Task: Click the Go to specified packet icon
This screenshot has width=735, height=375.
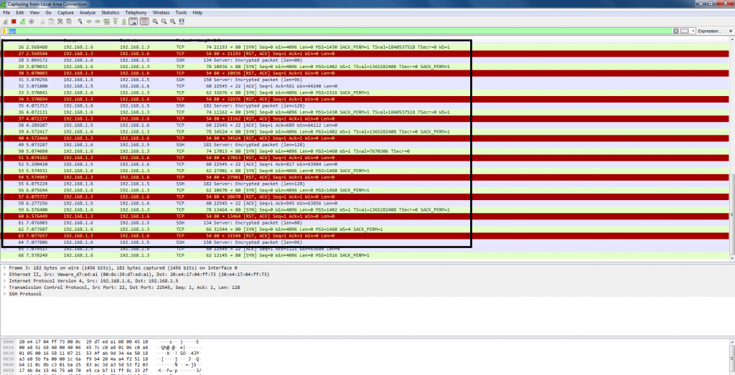Action: [106, 22]
